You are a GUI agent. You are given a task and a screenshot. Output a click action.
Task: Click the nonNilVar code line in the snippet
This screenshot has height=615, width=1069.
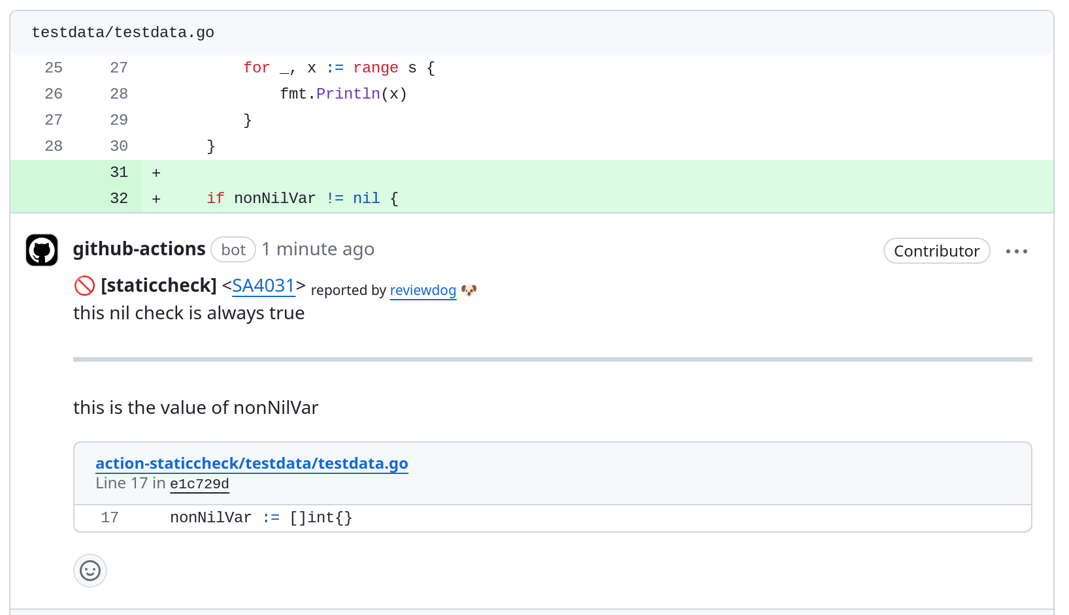click(x=261, y=518)
